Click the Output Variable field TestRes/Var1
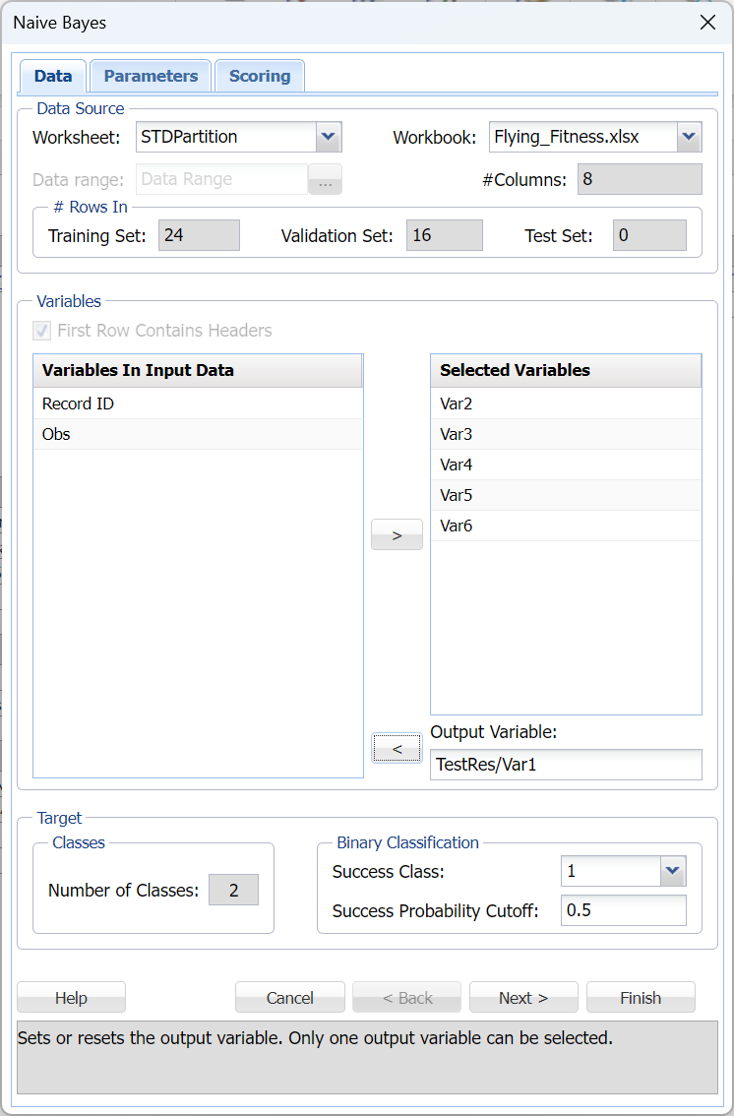This screenshot has height=1116, width=734. click(x=566, y=765)
